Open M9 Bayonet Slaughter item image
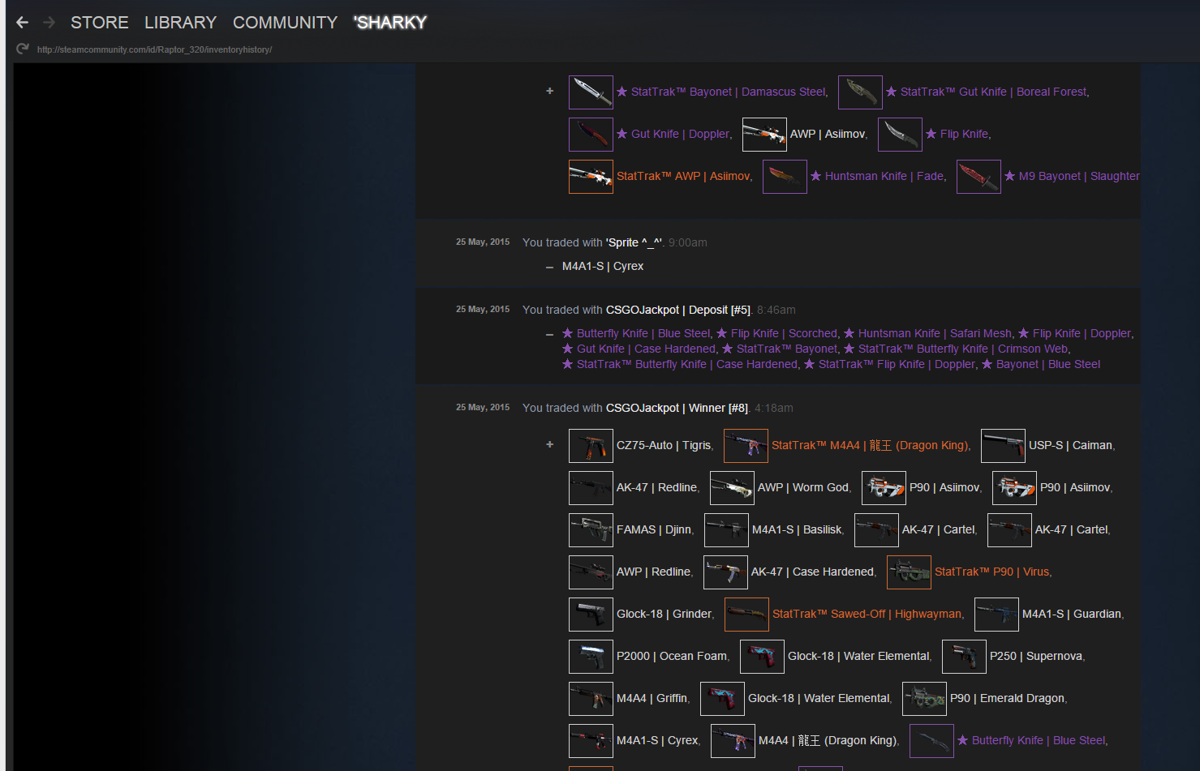The width and height of the screenshot is (1200, 771). pos(978,177)
